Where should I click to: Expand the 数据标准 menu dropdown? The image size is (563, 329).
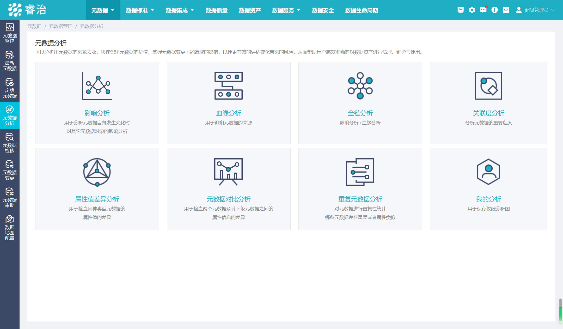coord(140,10)
